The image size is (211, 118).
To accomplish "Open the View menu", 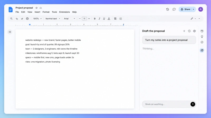I will click(x=30, y=12).
